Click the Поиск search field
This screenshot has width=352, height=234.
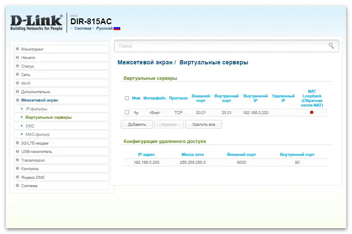(x=226, y=46)
